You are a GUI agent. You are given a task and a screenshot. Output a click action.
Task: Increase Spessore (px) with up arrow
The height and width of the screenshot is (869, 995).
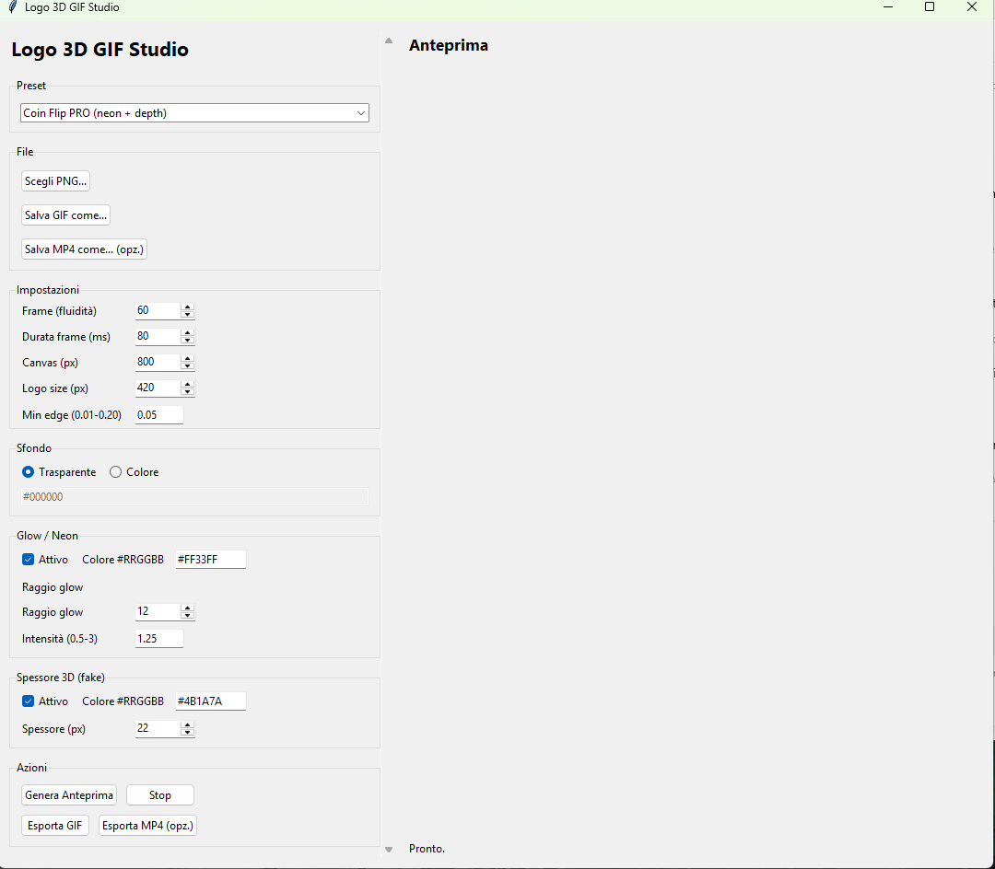(x=187, y=725)
